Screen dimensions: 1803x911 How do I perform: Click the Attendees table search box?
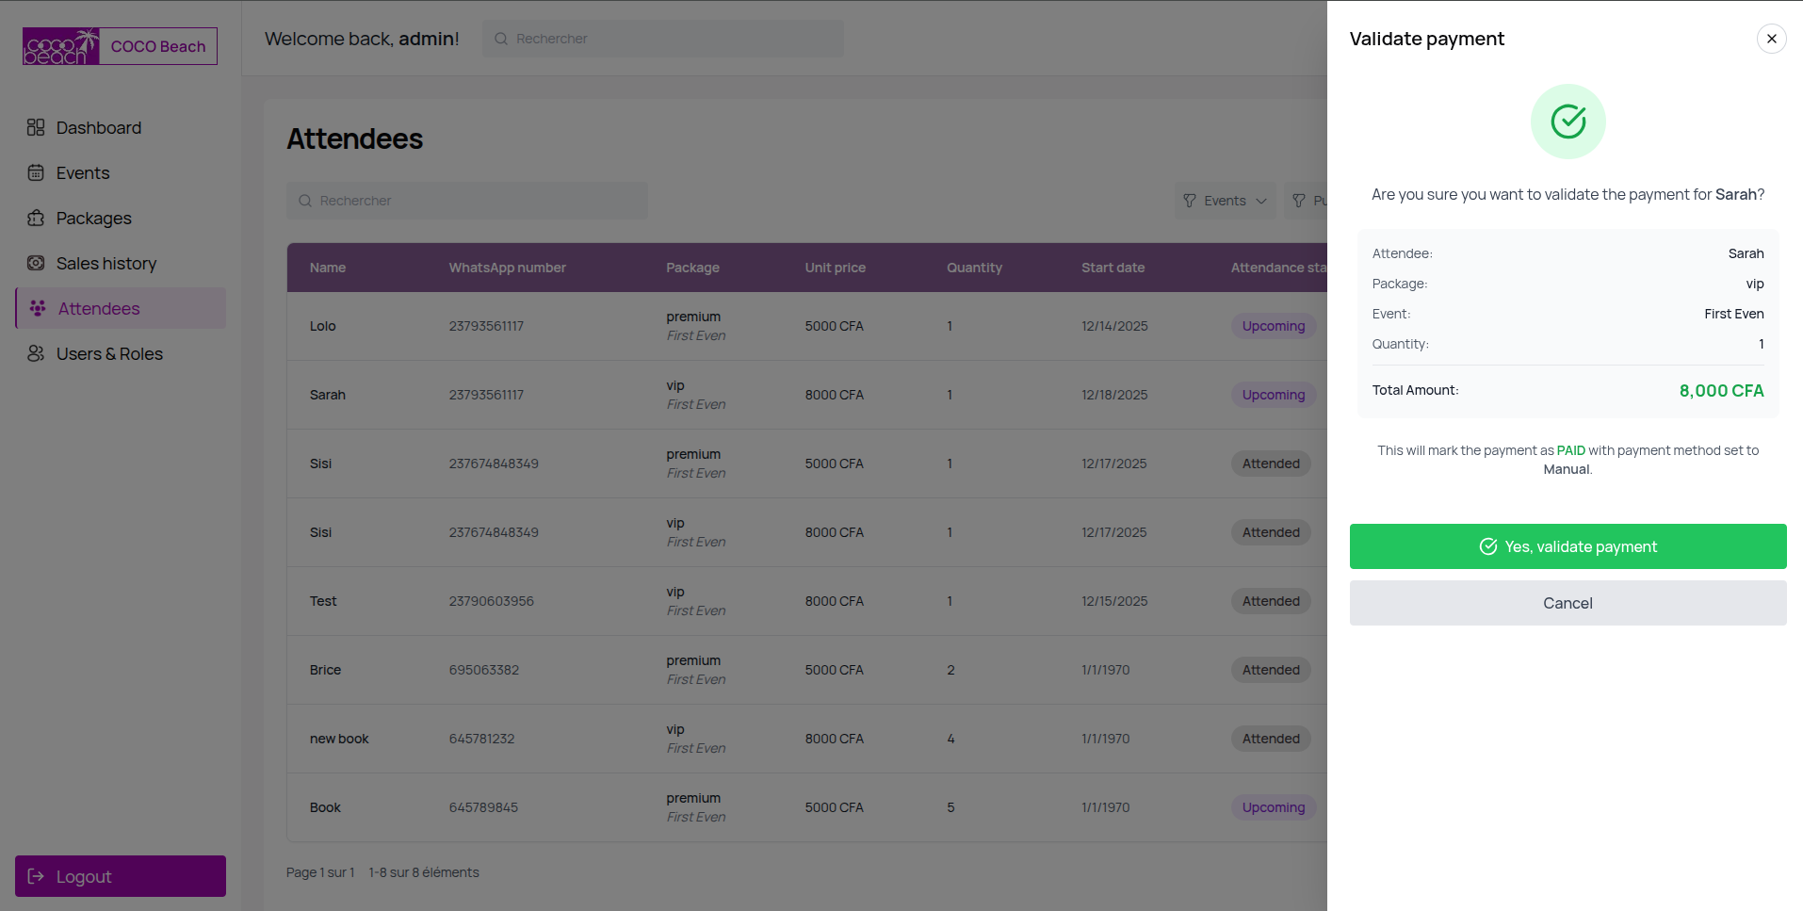[x=467, y=201]
